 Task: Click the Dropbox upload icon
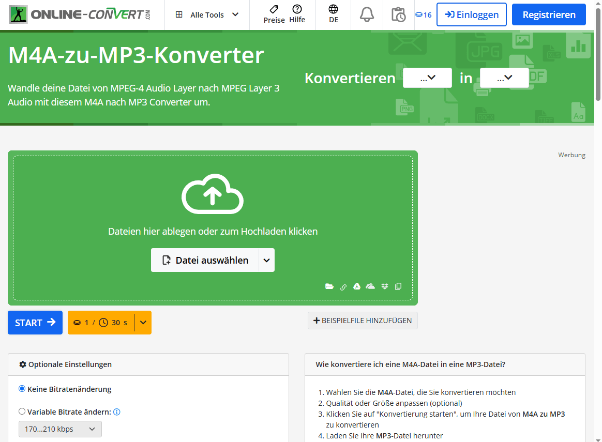point(384,286)
